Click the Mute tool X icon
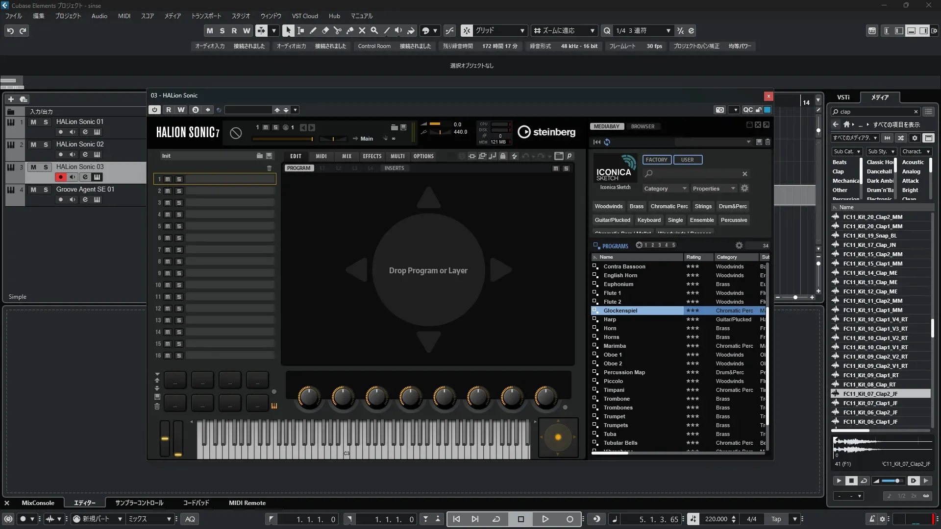This screenshot has height=529, width=941. coord(362,30)
